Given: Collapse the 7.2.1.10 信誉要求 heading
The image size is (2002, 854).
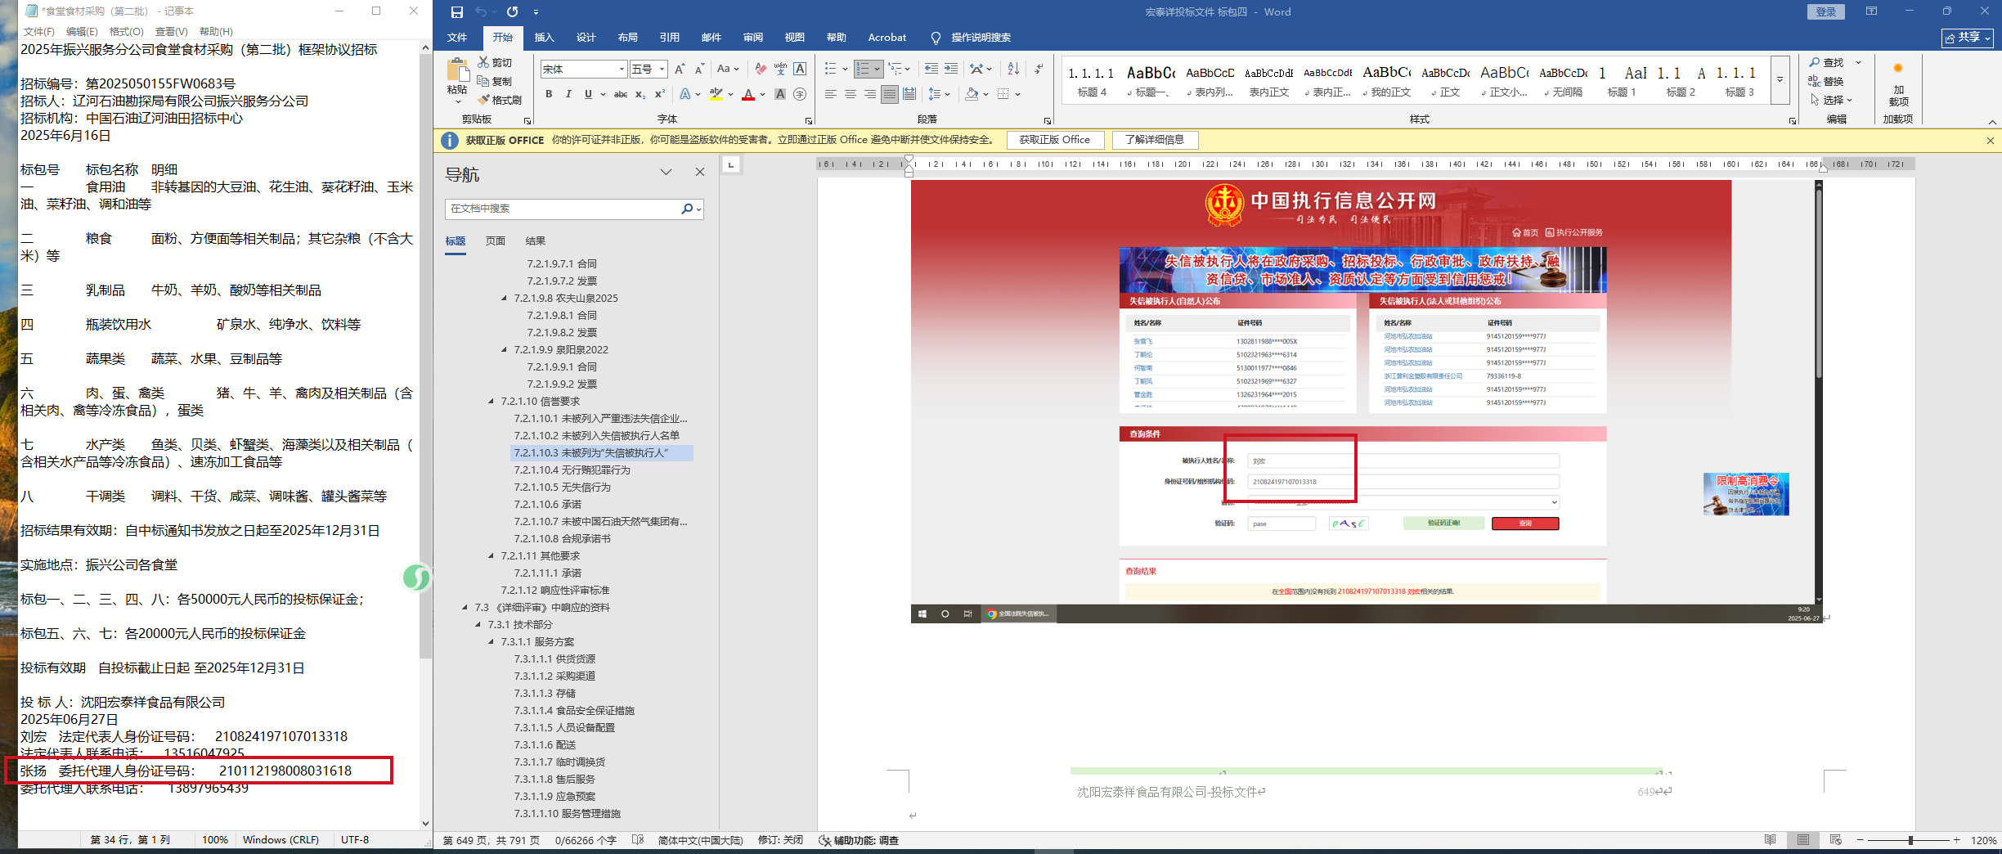Looking at the screenshot, I should [x=491, y=402].
